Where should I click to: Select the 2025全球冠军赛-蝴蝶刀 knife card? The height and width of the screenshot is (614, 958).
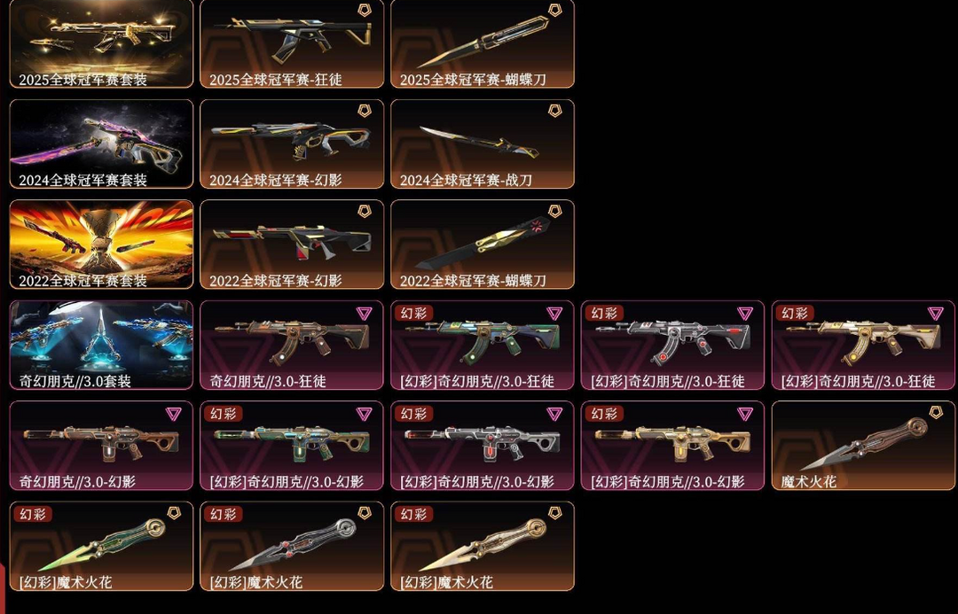[483, 43]
